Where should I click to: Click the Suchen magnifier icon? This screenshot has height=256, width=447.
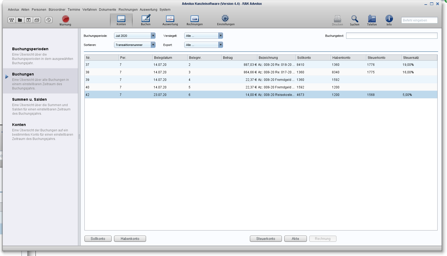click(x=355, y=20)
